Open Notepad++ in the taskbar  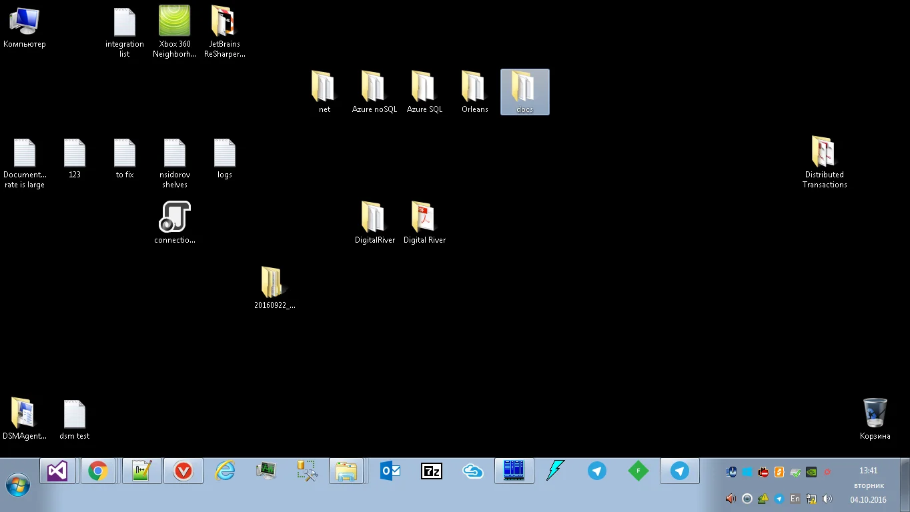(142, 471)
